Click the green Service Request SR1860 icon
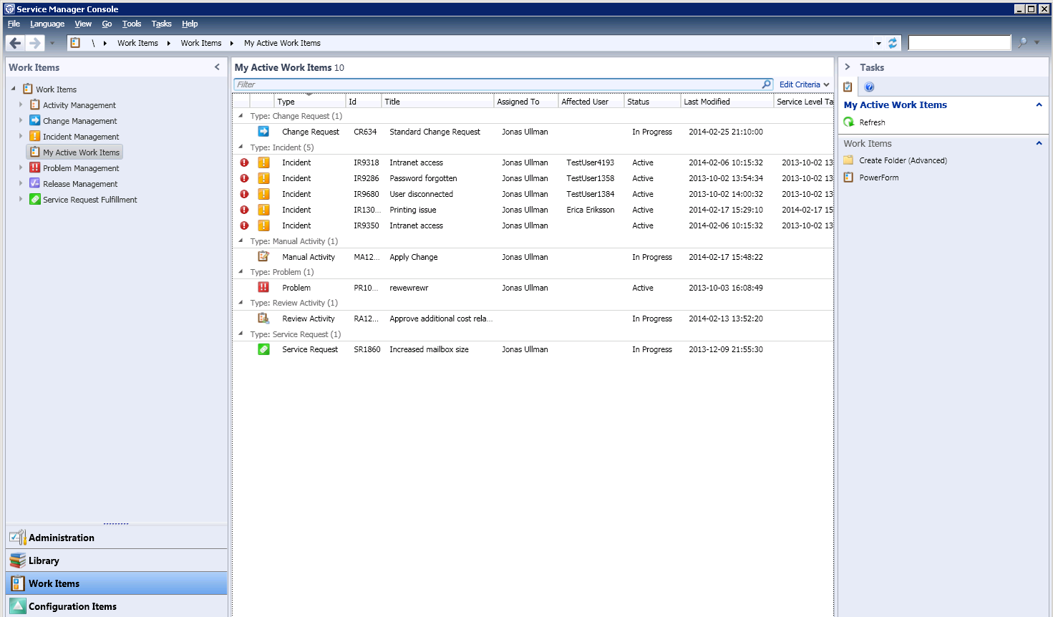1053x617 pixels. click(263, 349)
